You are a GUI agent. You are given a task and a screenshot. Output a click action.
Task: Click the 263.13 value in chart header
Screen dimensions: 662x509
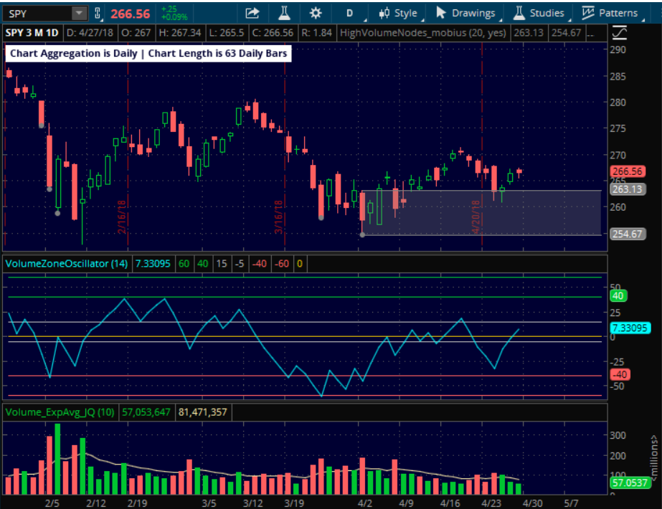pyautogui.click(x=529, y=33)
